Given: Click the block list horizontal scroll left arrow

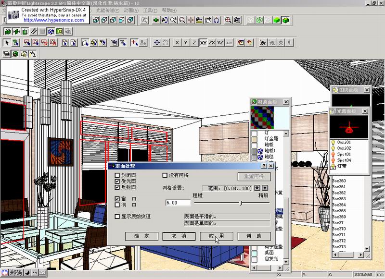Looking at the screenshot, I should (334, 255).
